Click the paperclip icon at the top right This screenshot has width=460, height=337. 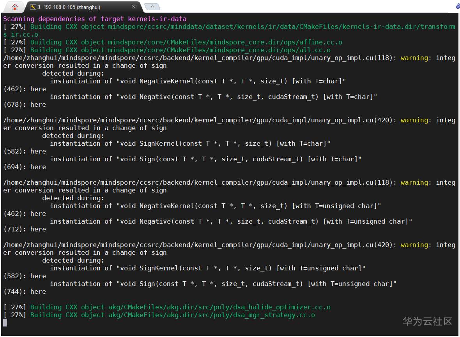pos(458,6)
